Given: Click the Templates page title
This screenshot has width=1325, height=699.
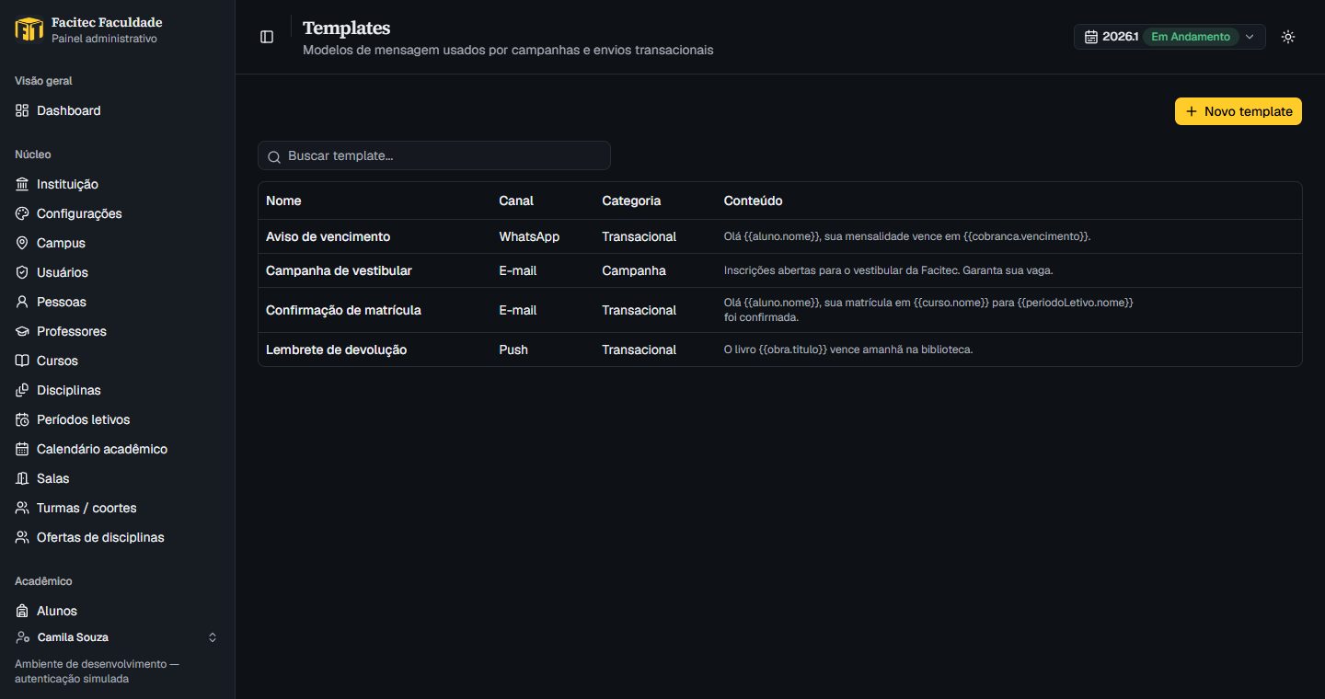Looking at the screenshot, I should tap(347, 29).
